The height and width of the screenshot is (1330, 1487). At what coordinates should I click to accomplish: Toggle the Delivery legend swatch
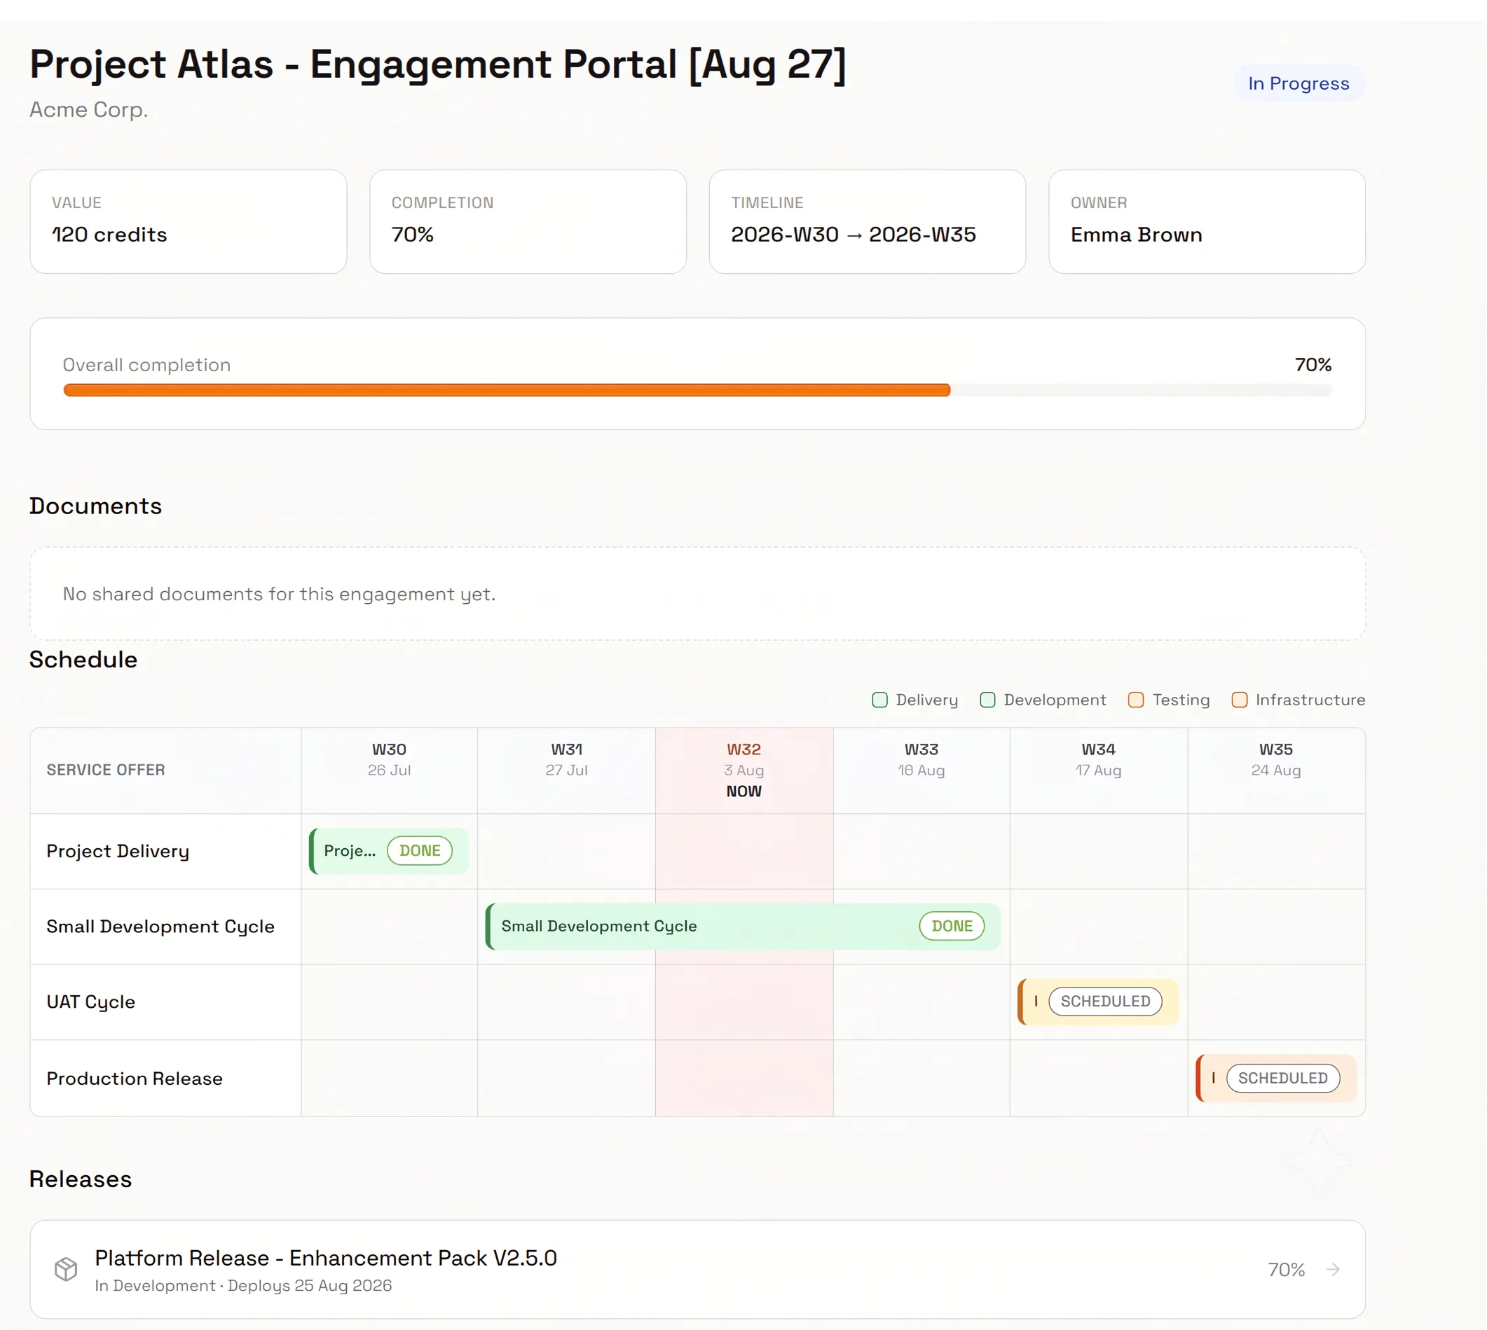coord(880,700)
